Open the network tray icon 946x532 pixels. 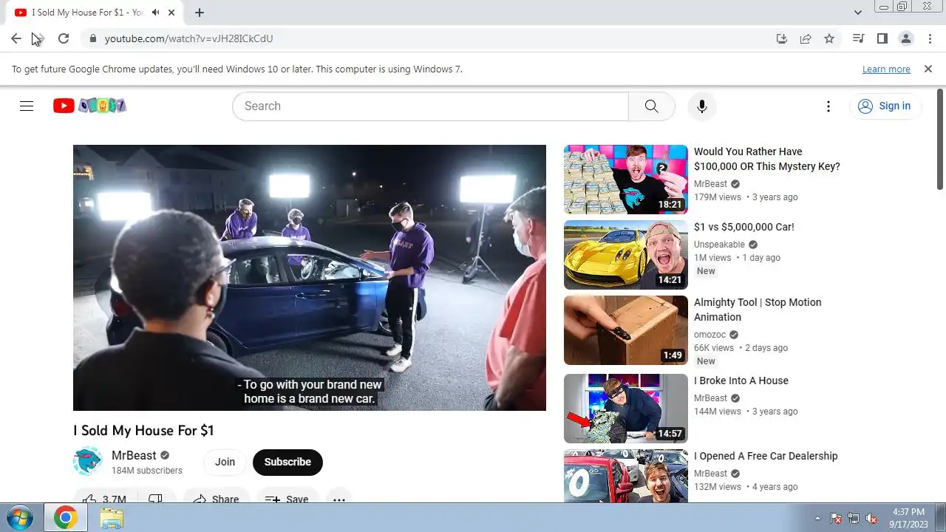854,518
